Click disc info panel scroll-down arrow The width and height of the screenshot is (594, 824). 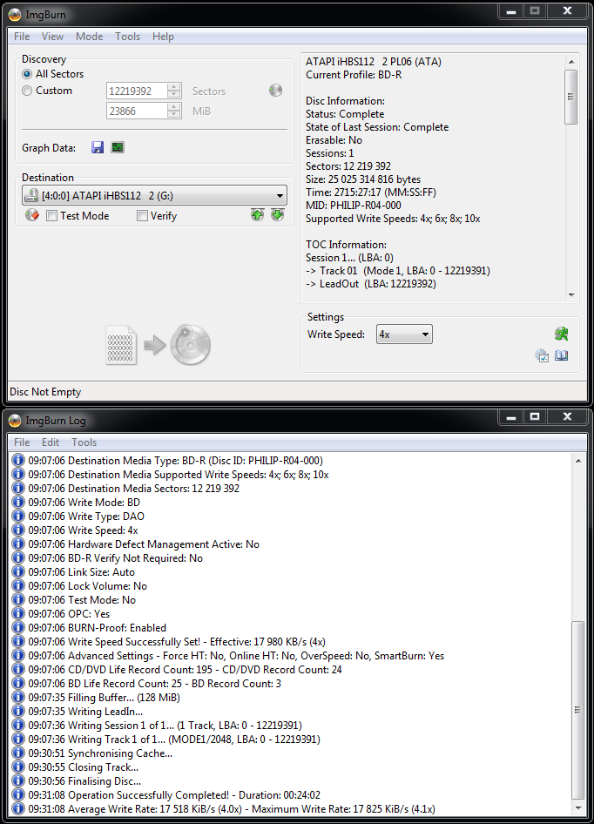(571, 295)
